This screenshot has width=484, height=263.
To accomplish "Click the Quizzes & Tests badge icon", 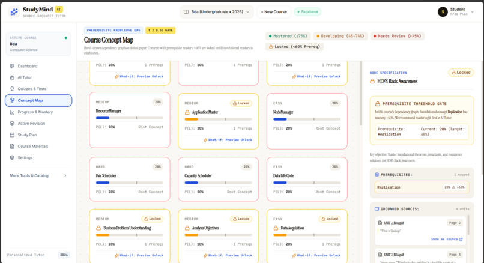I will point(12,89).
